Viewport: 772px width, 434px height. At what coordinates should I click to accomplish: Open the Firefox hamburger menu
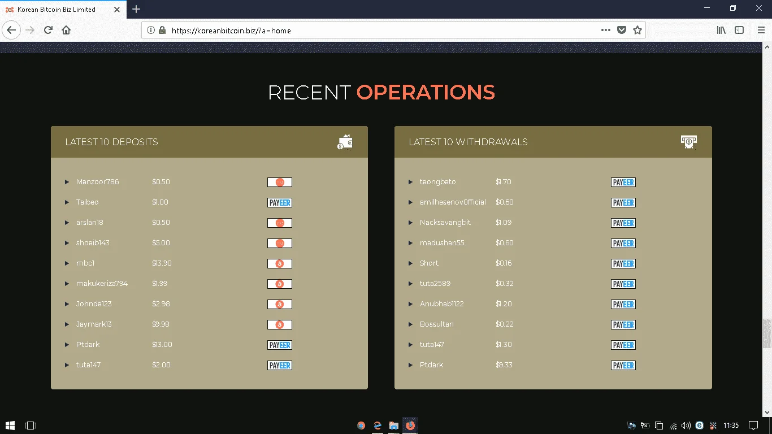pyautogui.click(x=761, y=31)
